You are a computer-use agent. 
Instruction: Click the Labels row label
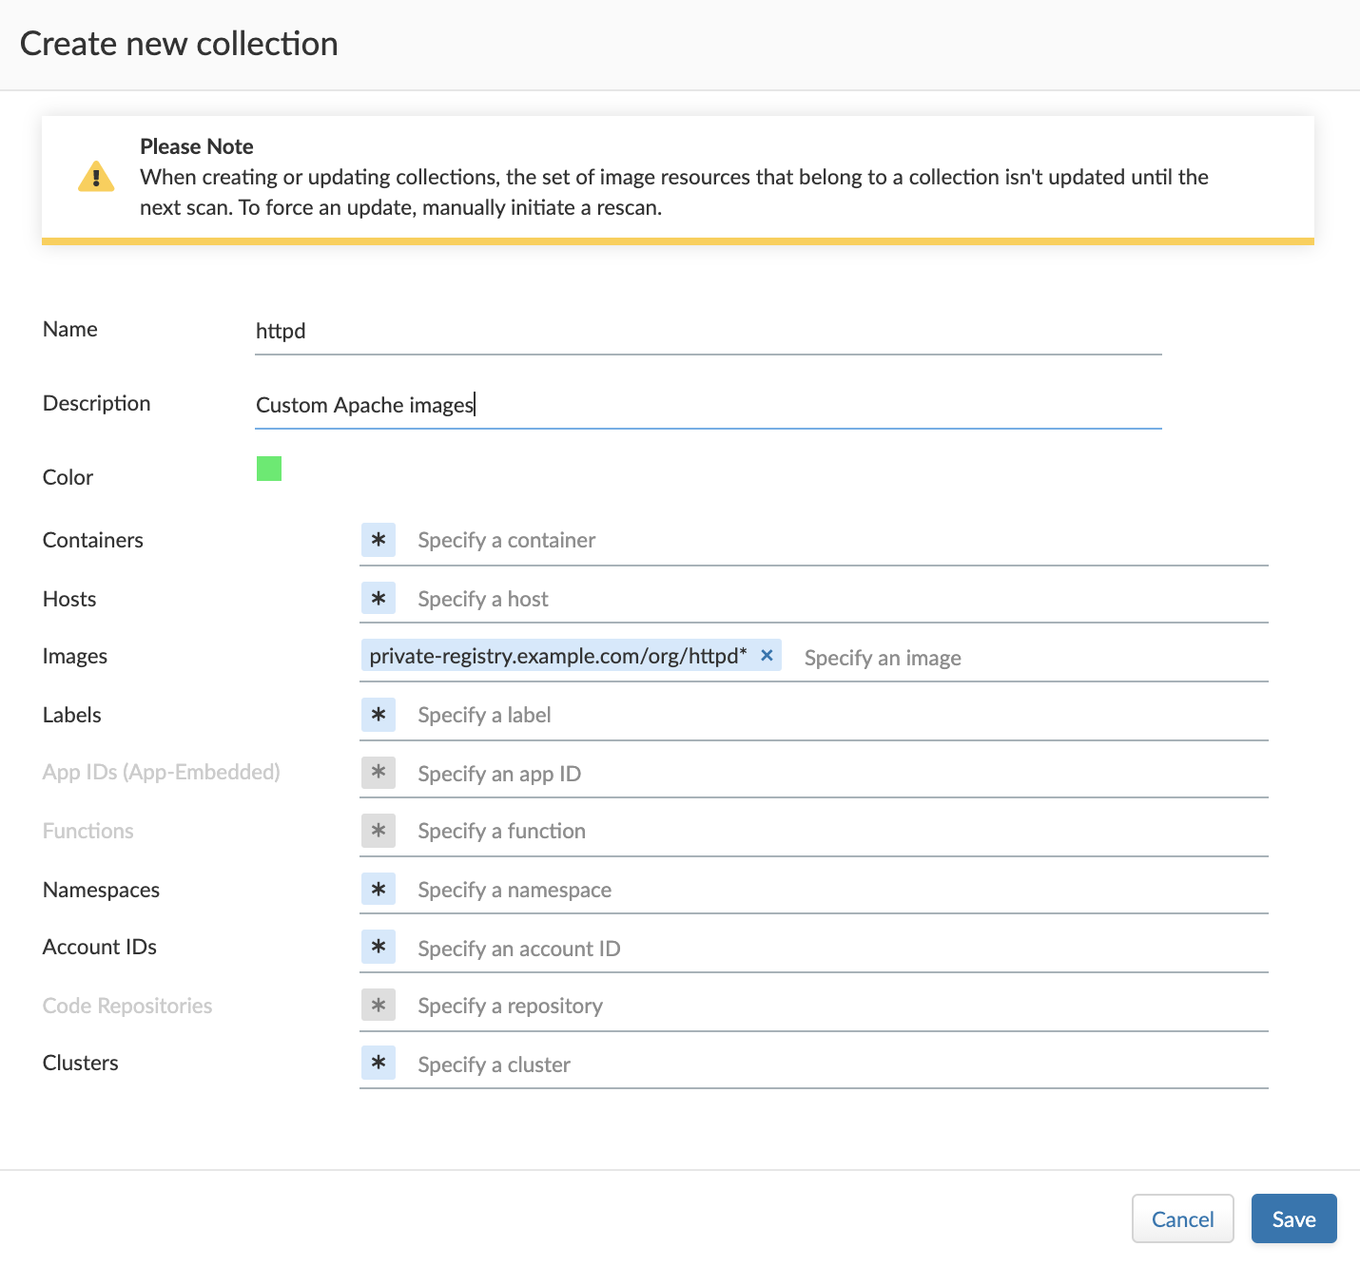click(72, 715)
